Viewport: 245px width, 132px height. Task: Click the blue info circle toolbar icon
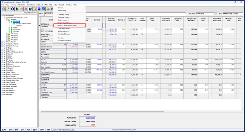point(12,9)
